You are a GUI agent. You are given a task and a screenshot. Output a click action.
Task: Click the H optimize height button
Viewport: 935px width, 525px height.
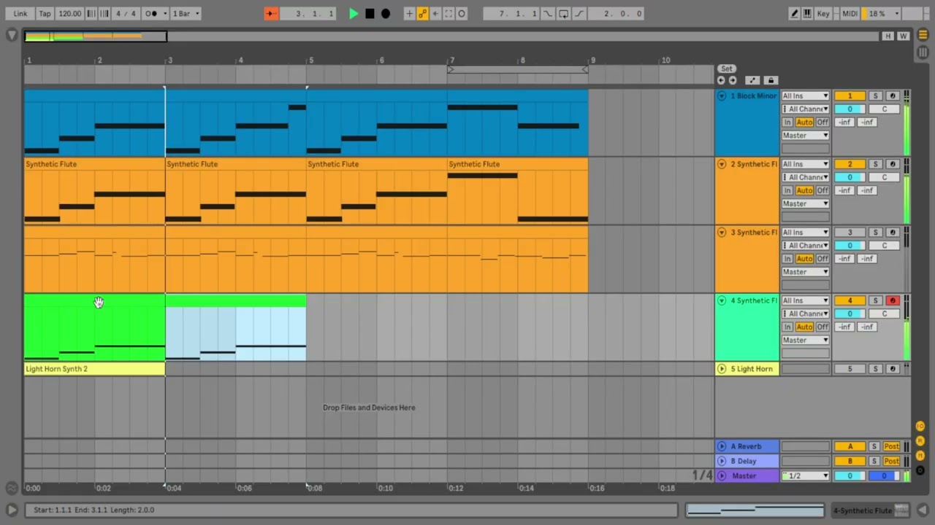click(888, 36)
